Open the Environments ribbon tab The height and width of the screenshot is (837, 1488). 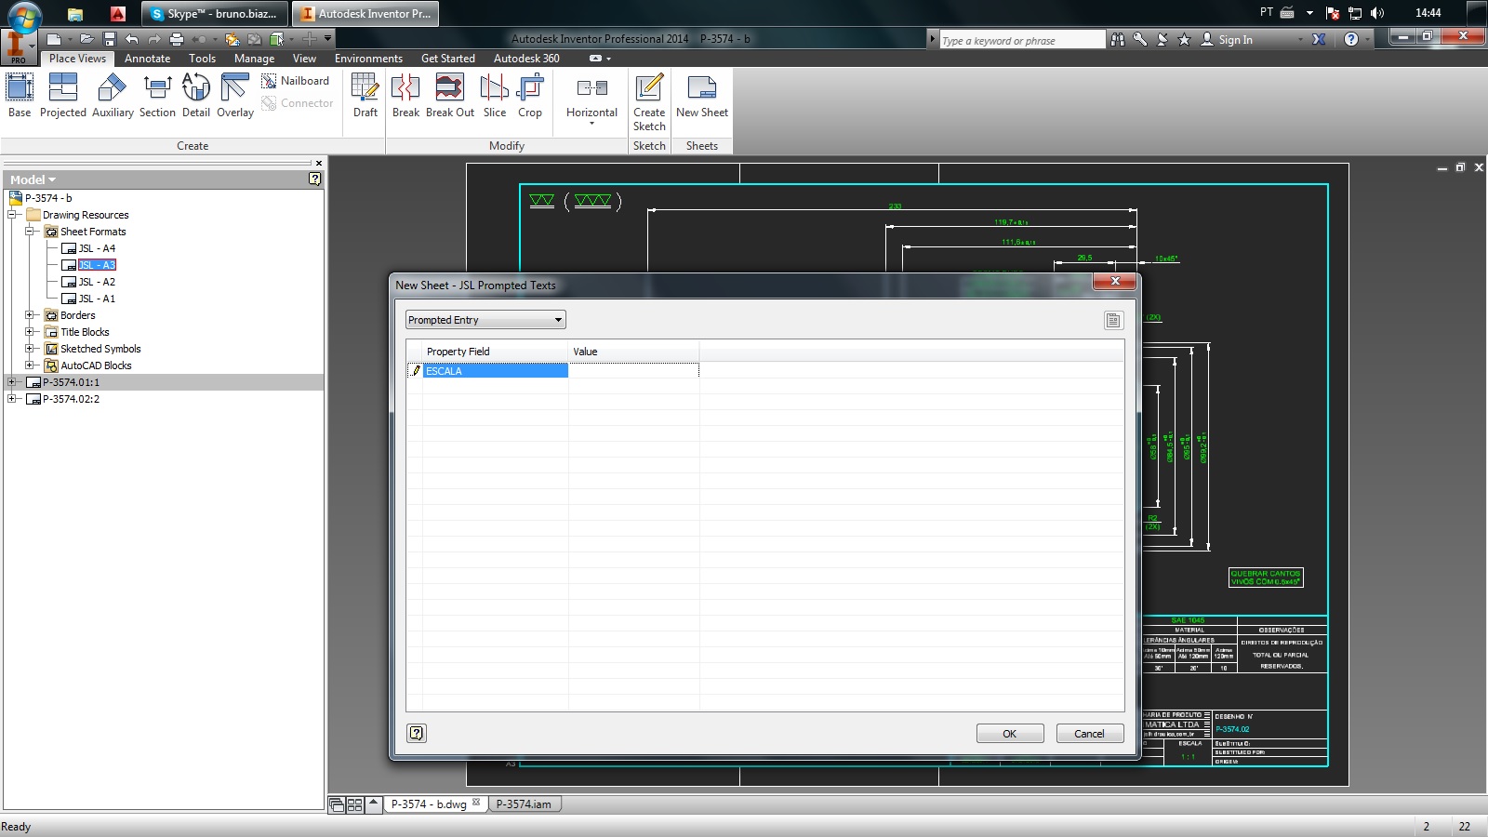tap(368, 58)
